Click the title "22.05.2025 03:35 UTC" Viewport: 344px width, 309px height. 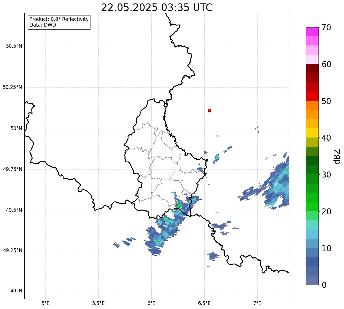point(157,7)
